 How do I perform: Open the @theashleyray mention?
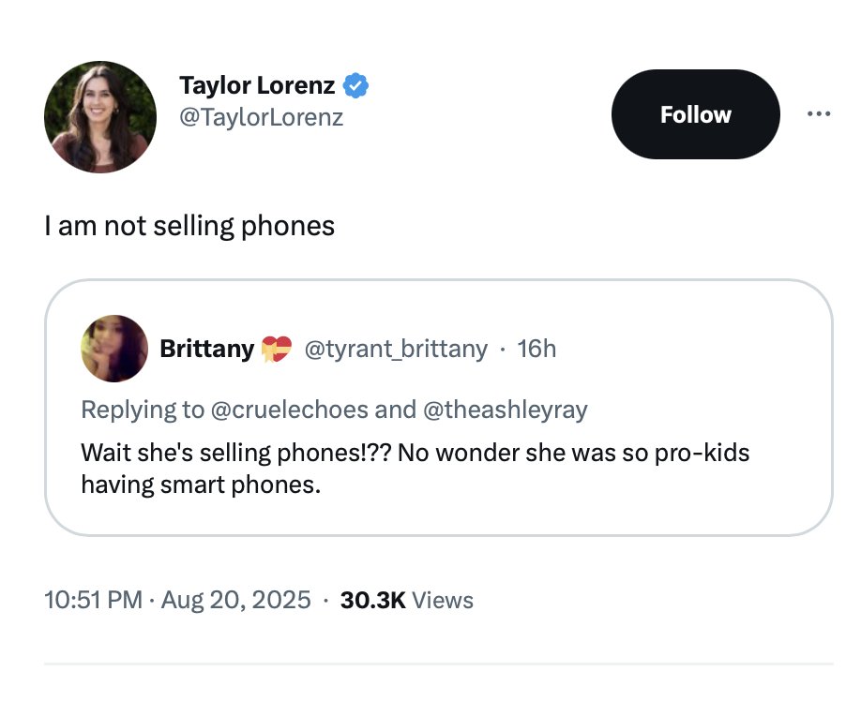(506, 410)
